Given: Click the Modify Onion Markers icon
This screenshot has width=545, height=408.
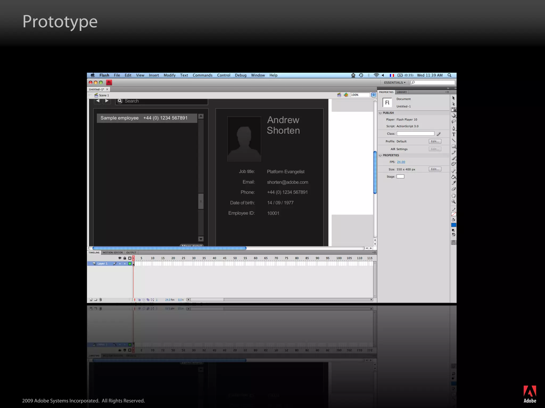Looking at the screenshot, I should [152, 300].
